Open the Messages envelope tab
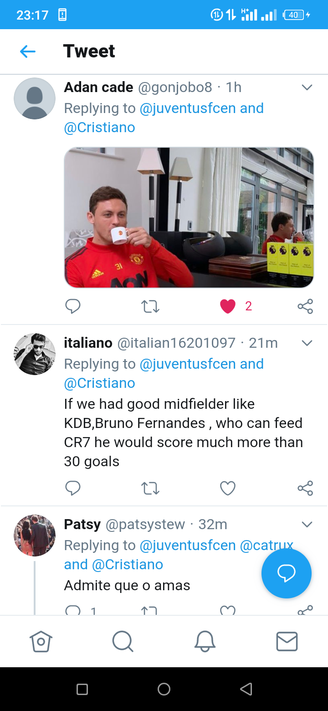 pyautogui.click(x=287, y=642)
